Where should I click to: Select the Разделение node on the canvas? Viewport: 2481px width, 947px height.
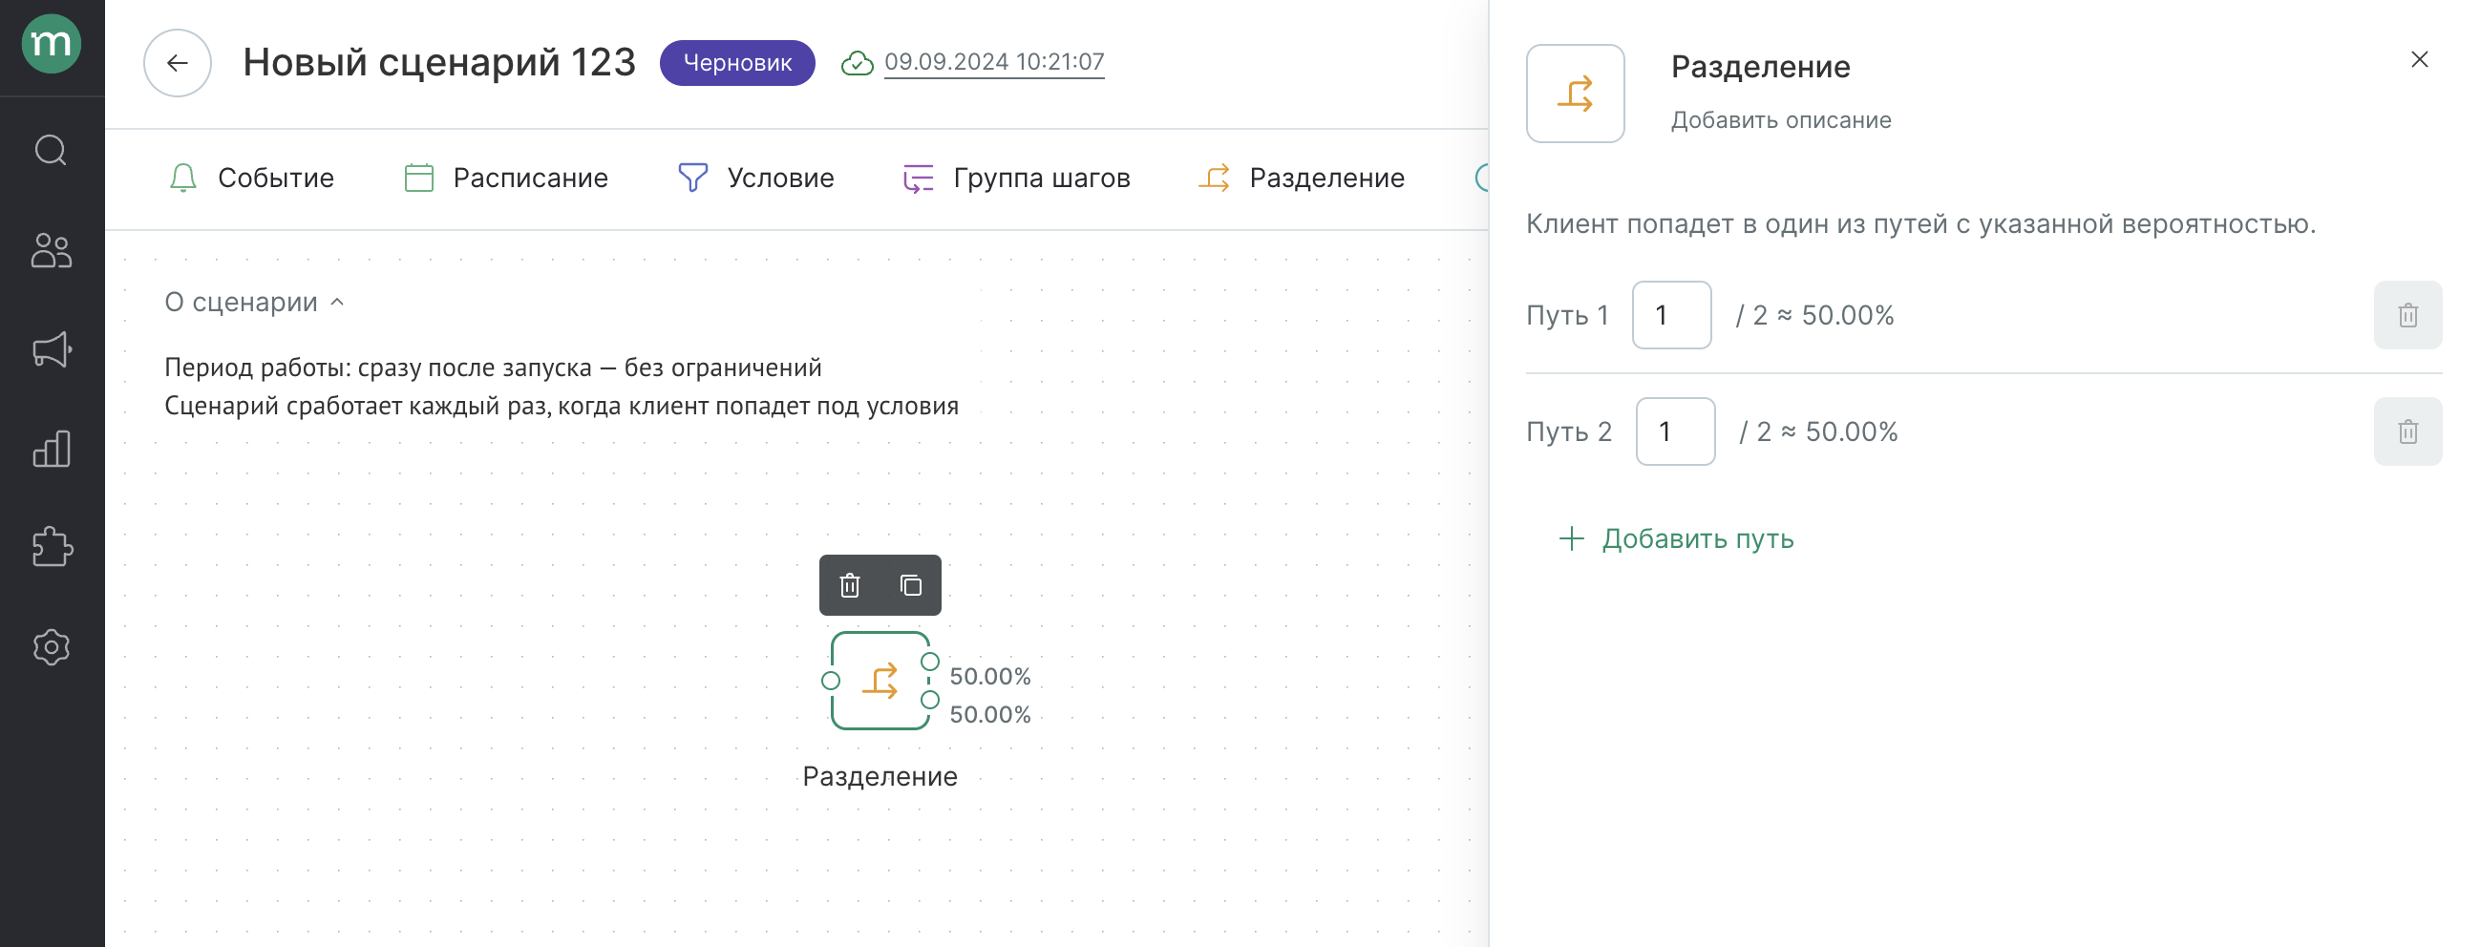pos(880,681)
